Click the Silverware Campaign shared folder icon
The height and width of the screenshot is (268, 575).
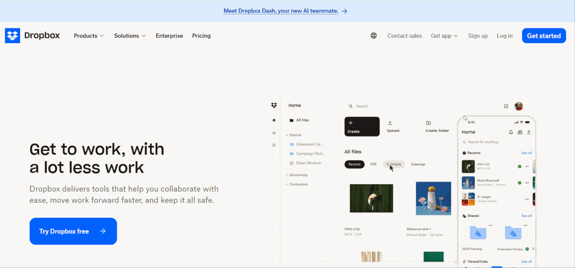point(513,233)
